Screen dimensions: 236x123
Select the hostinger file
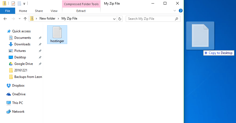(57, 34)
